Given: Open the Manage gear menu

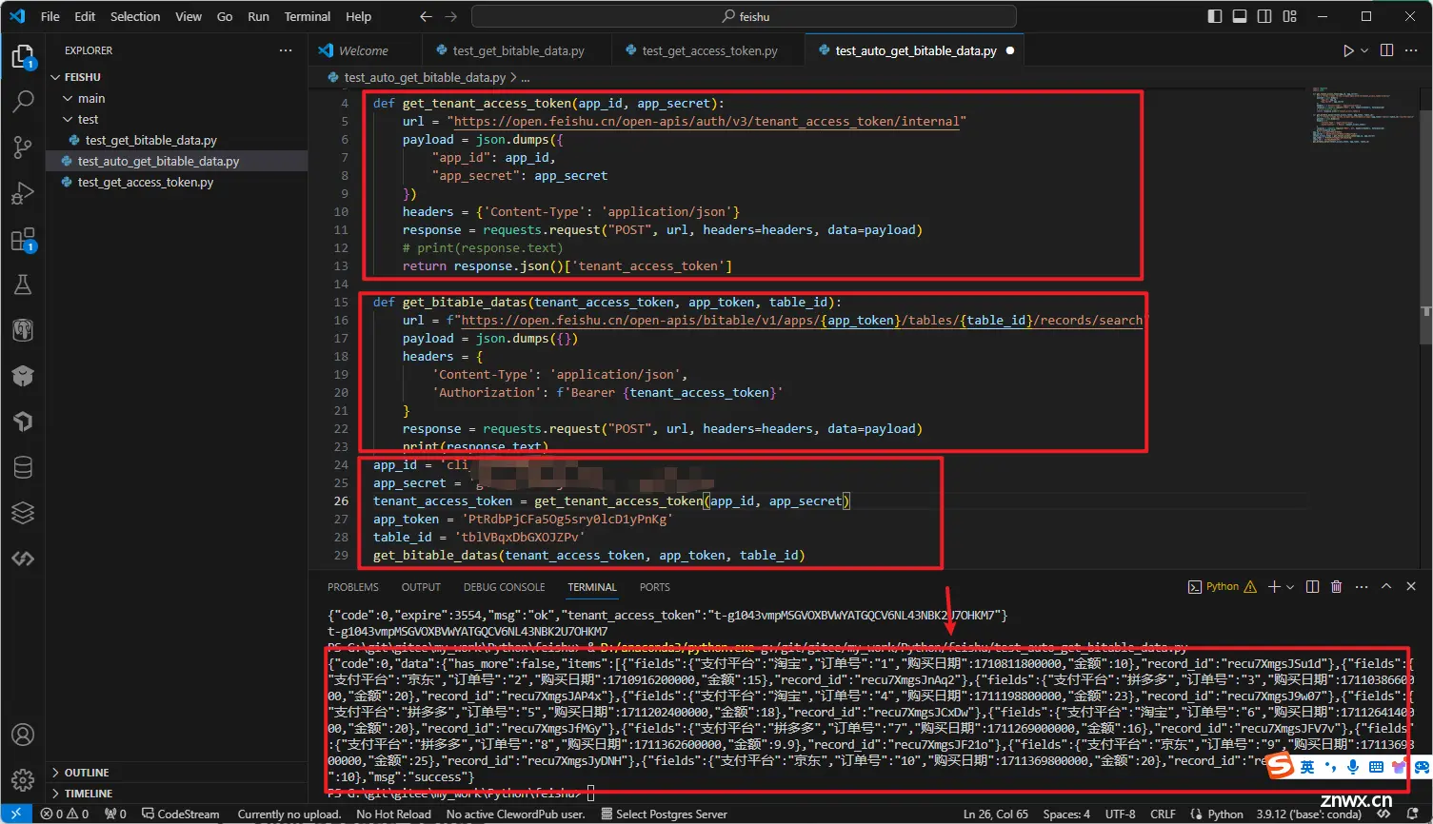Looking at the screenshot, I should point(23,780).
